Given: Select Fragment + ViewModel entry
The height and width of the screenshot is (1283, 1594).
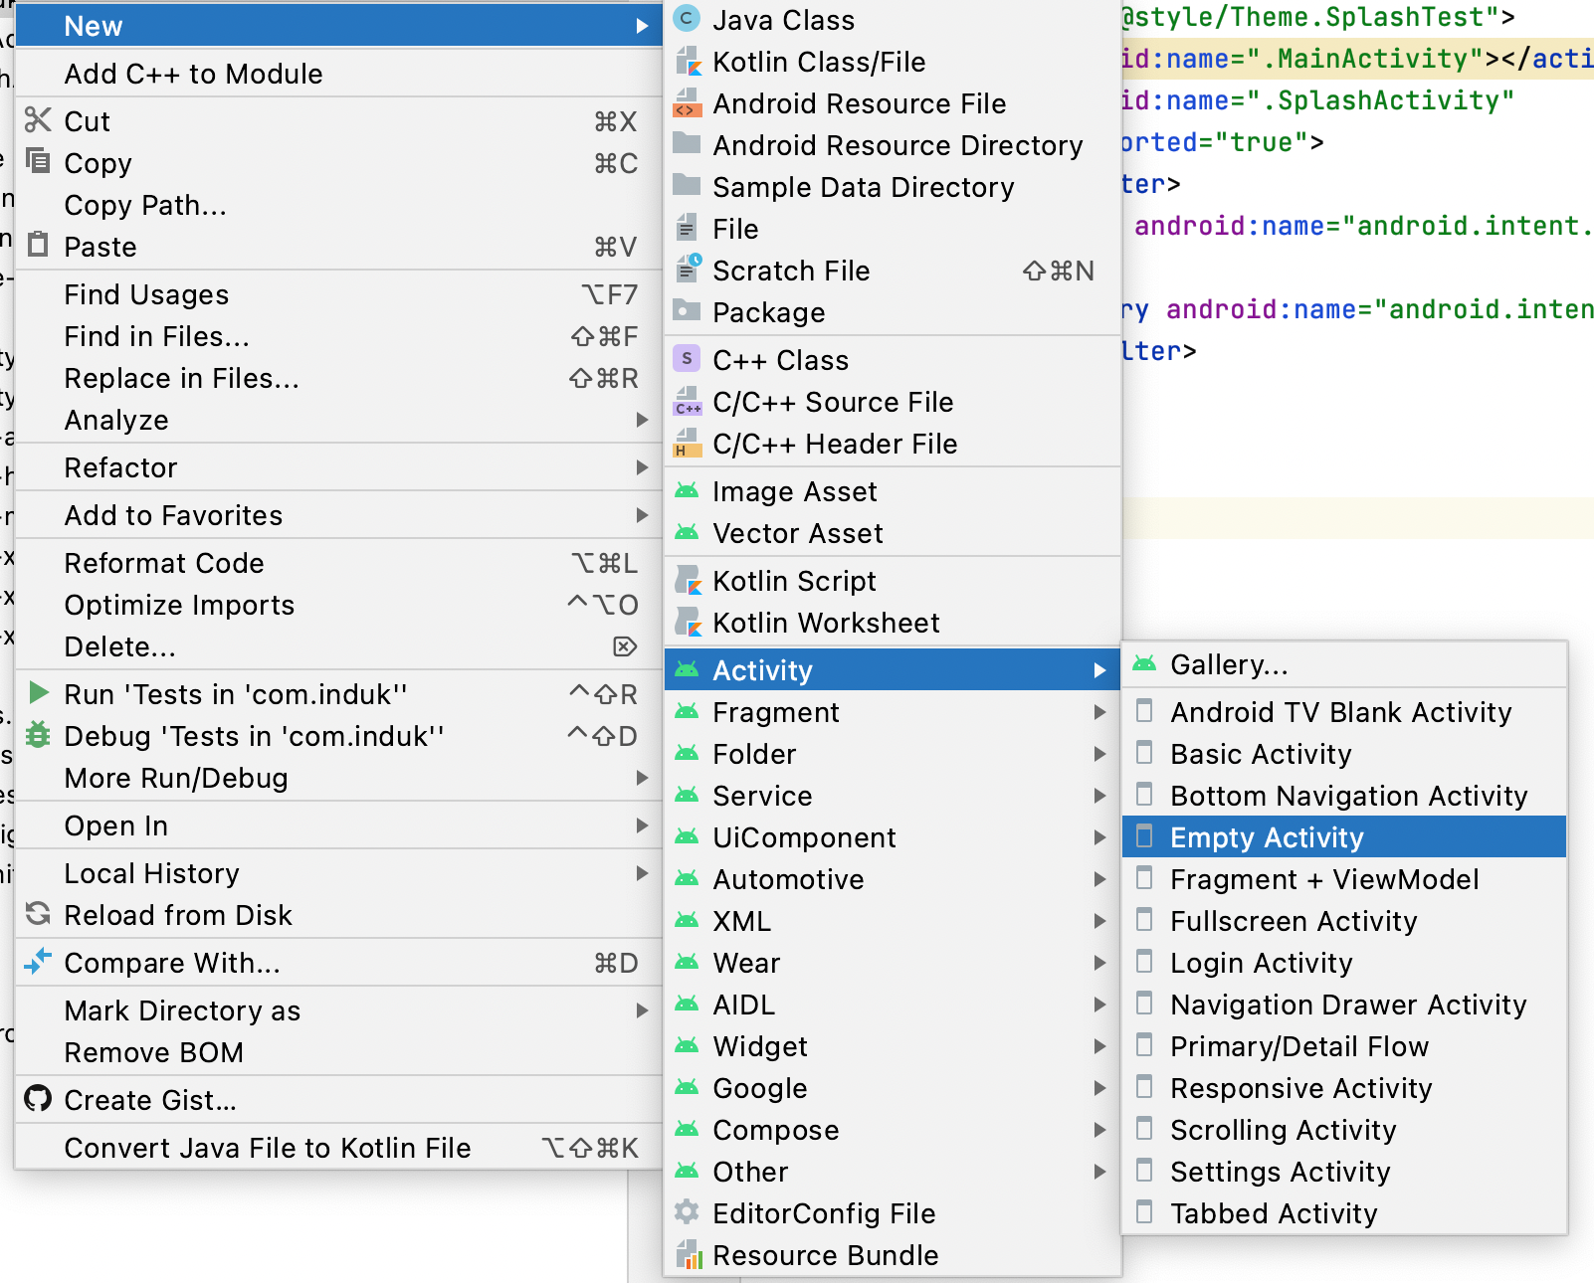Looking at the screenshot, I should point(1344,879).
